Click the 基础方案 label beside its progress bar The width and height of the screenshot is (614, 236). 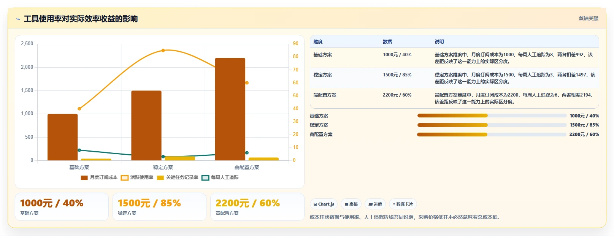(x=319, y=116)
